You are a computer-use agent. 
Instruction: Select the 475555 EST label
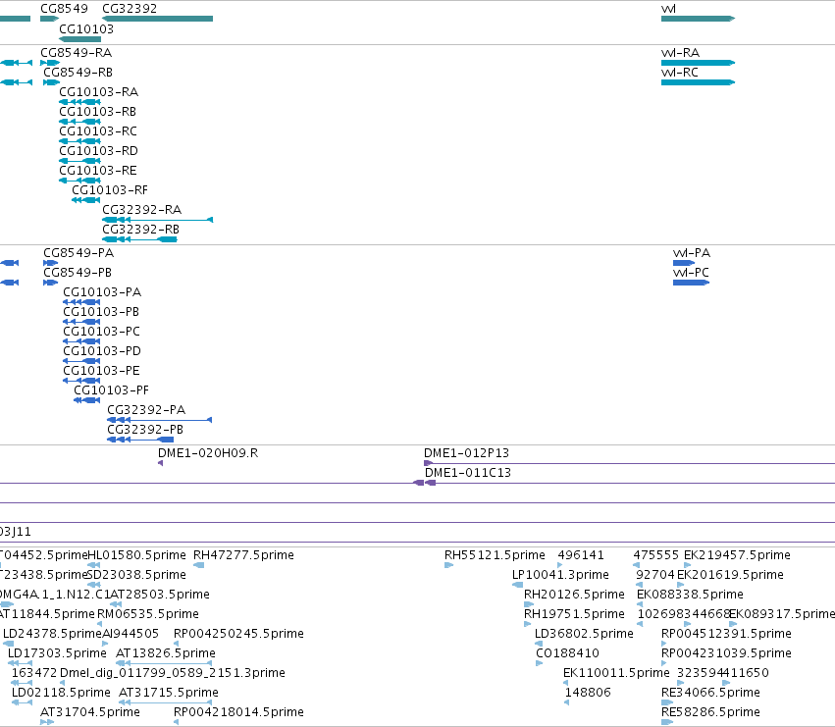click(656, 555)
